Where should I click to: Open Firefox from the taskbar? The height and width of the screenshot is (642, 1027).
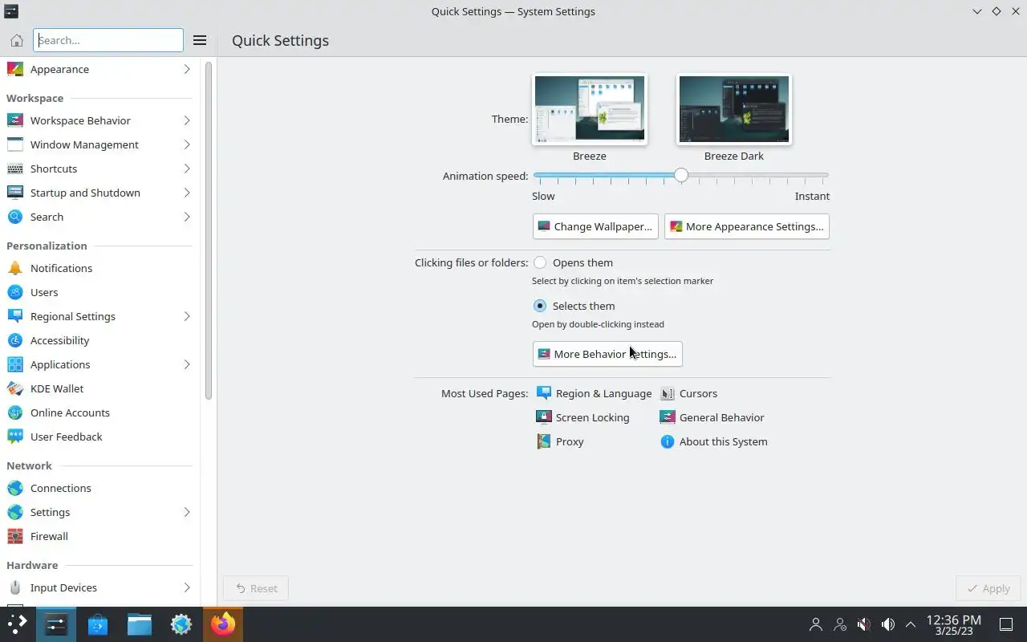[x=223, y=624]
